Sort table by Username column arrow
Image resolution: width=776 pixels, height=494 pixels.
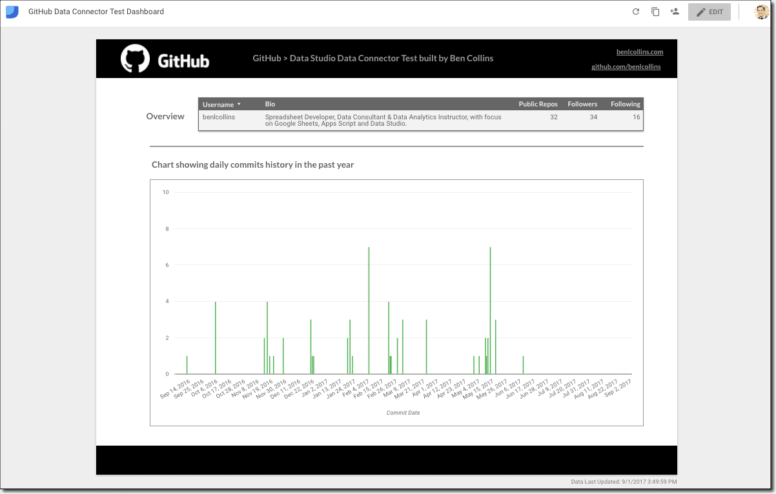239,104
